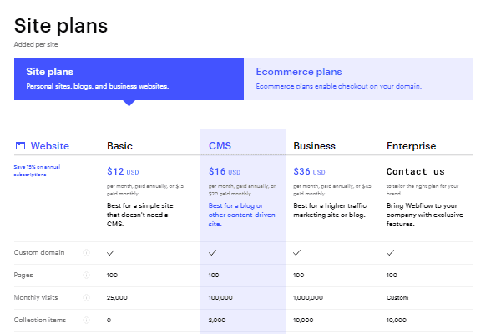
Task: Click the 25,000 monthly visits value
Action: [117, 297]
